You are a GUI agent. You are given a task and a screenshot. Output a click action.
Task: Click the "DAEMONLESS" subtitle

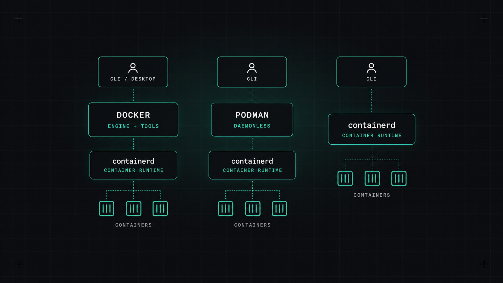point(252,126)
